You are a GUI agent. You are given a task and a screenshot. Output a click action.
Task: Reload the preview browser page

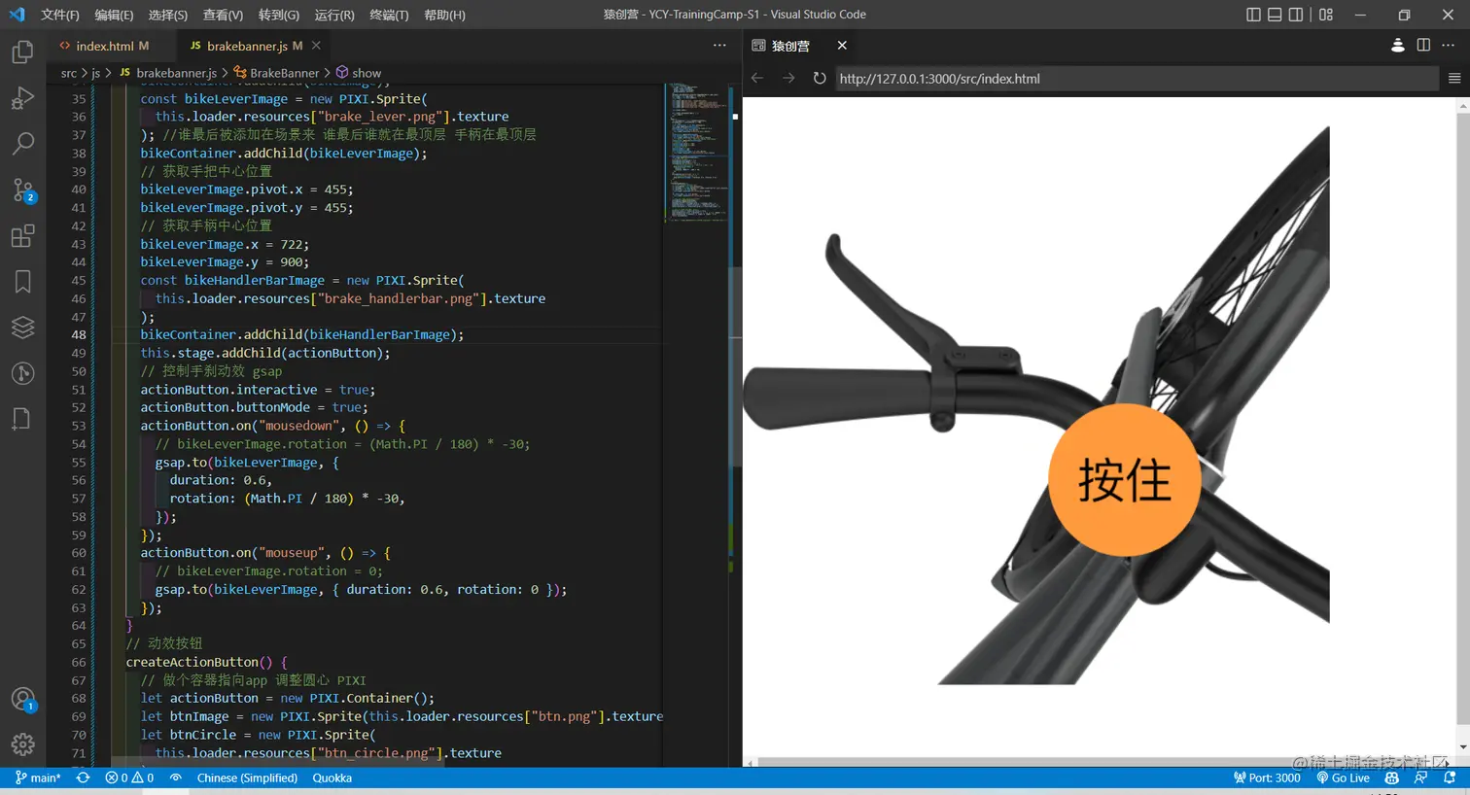pos(820,78)
